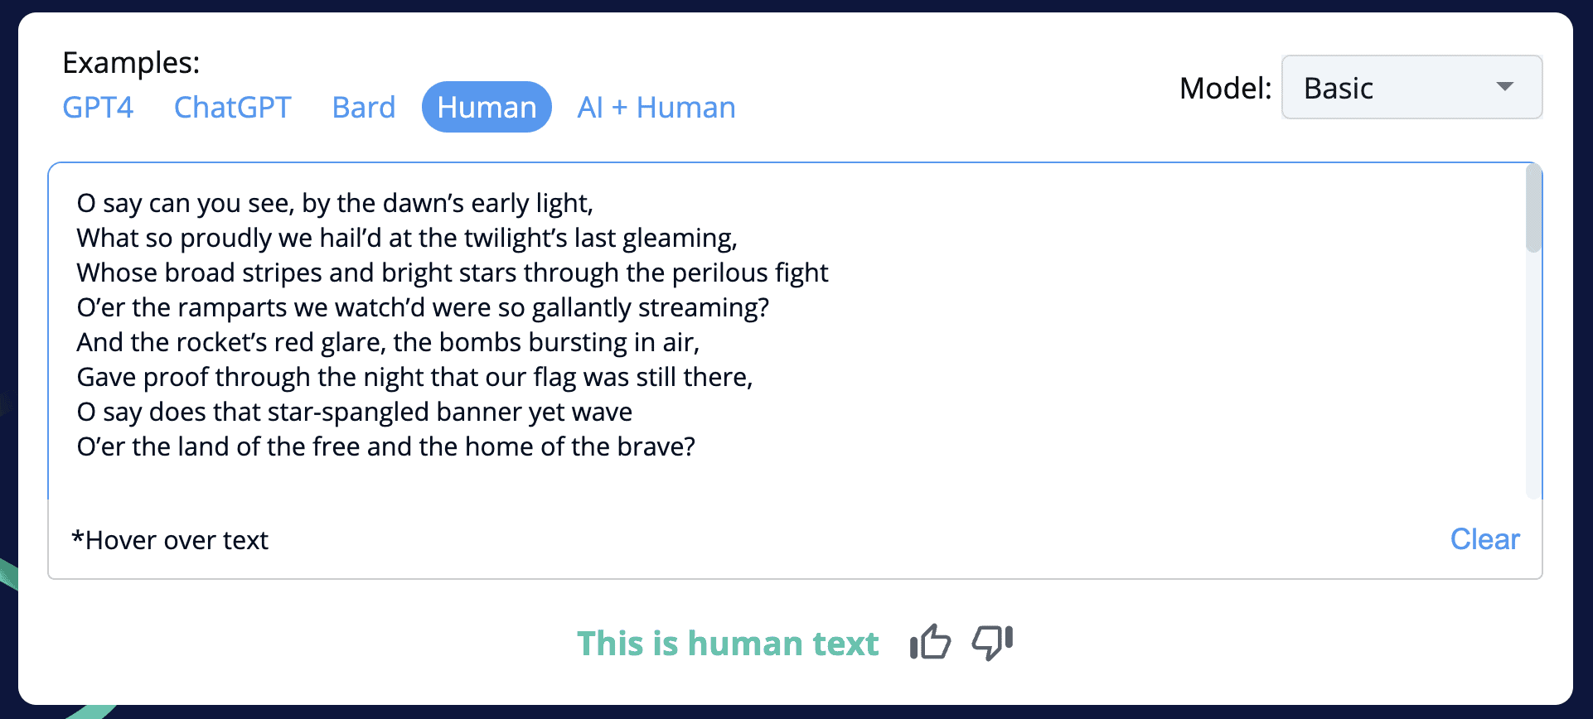Click the selected Human example pill
Image resolution: width=1593 pixels, height=719 pixels.
(487, 108)
